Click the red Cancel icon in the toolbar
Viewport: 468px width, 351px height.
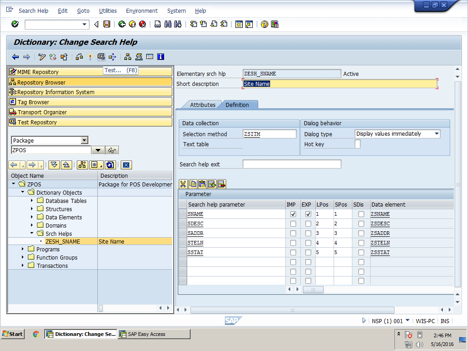coord(143,24)
